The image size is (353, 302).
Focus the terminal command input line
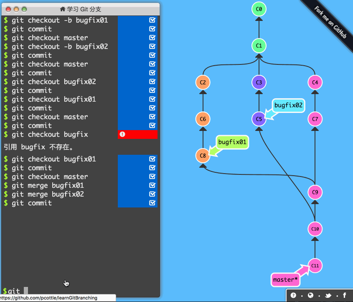click(81, 291)
